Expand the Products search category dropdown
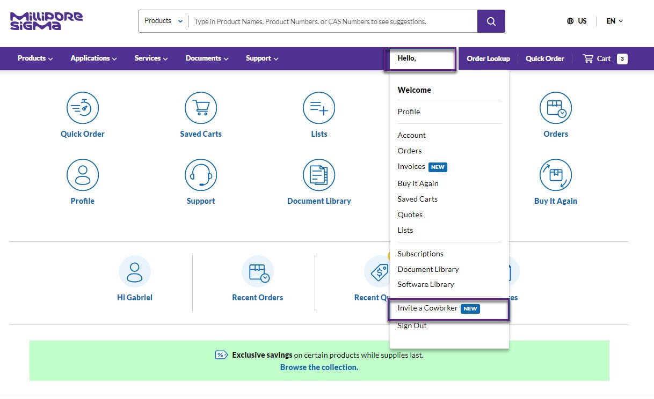Image resolution: width=654 pixels, height=399 pixels. point(162,21)
